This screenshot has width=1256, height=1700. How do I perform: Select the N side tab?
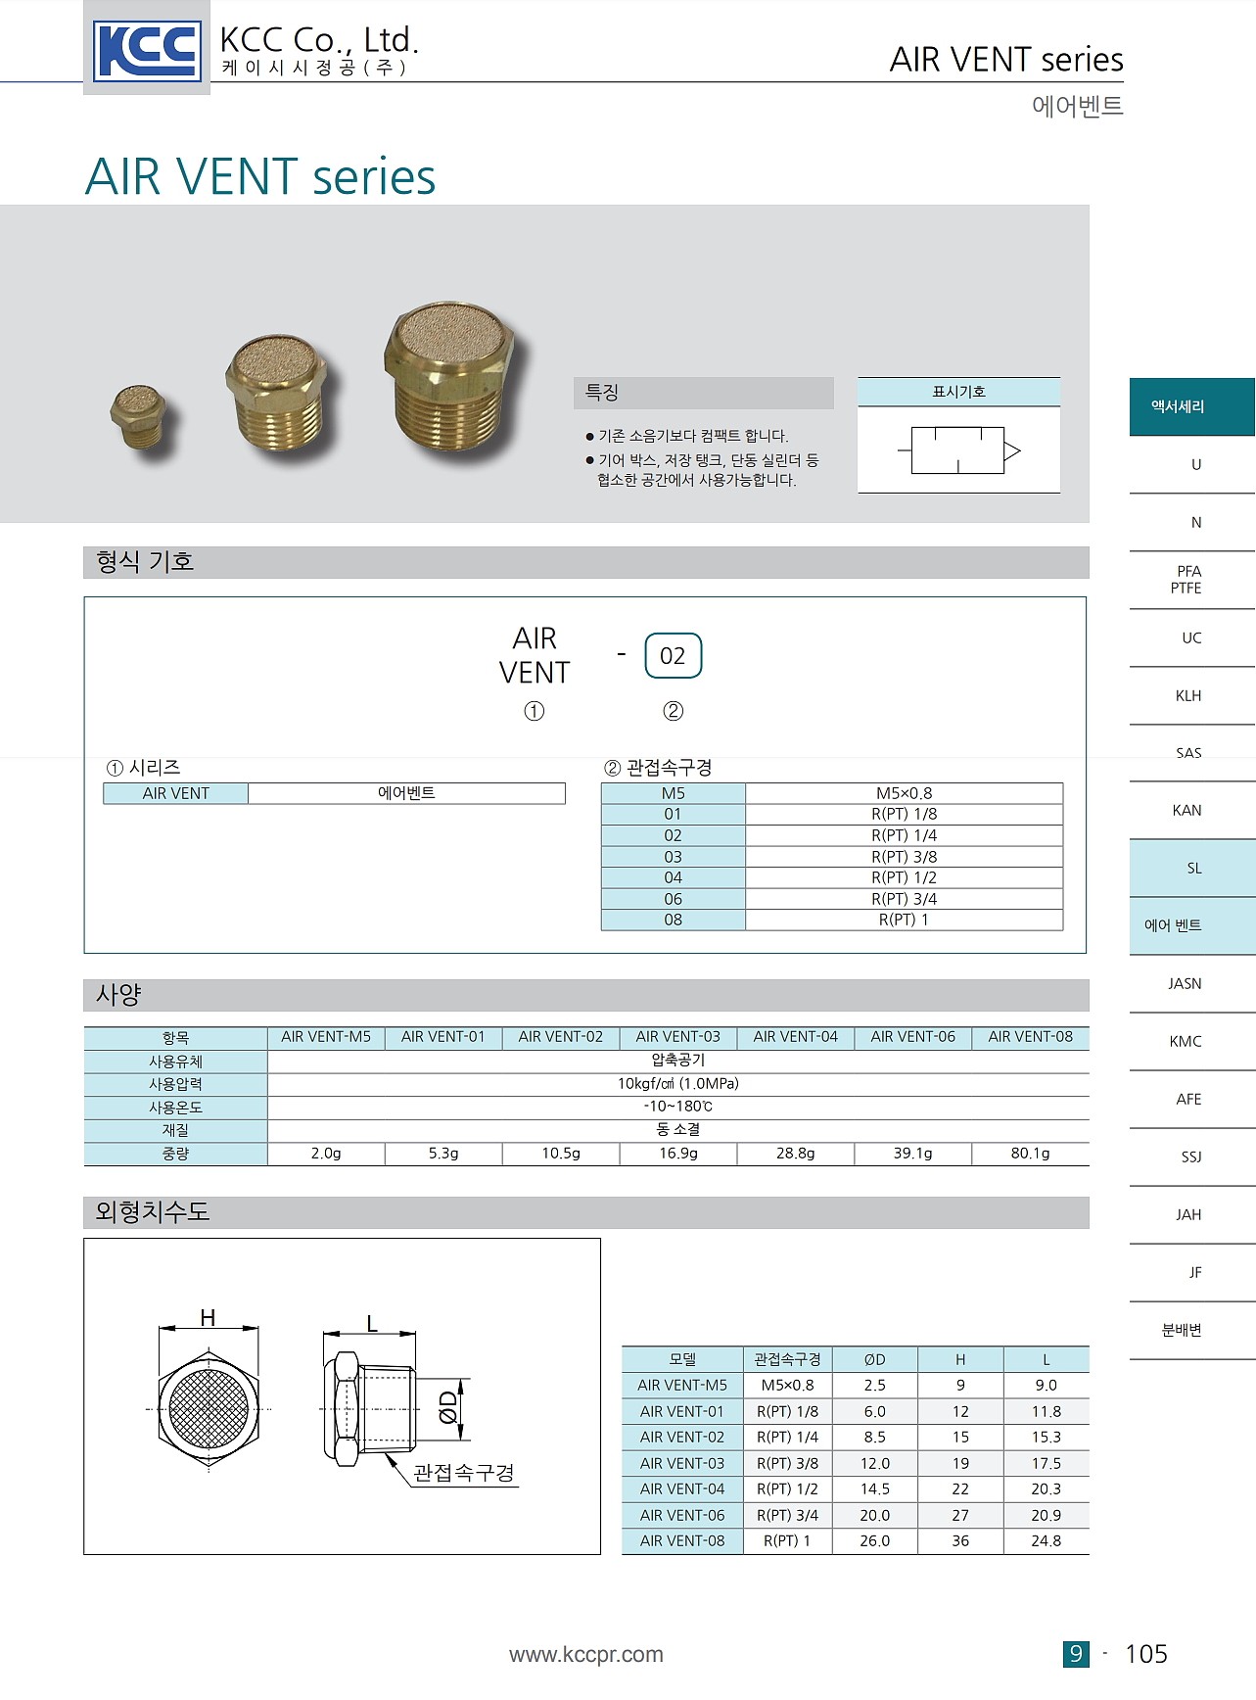tap(1192, 522)
